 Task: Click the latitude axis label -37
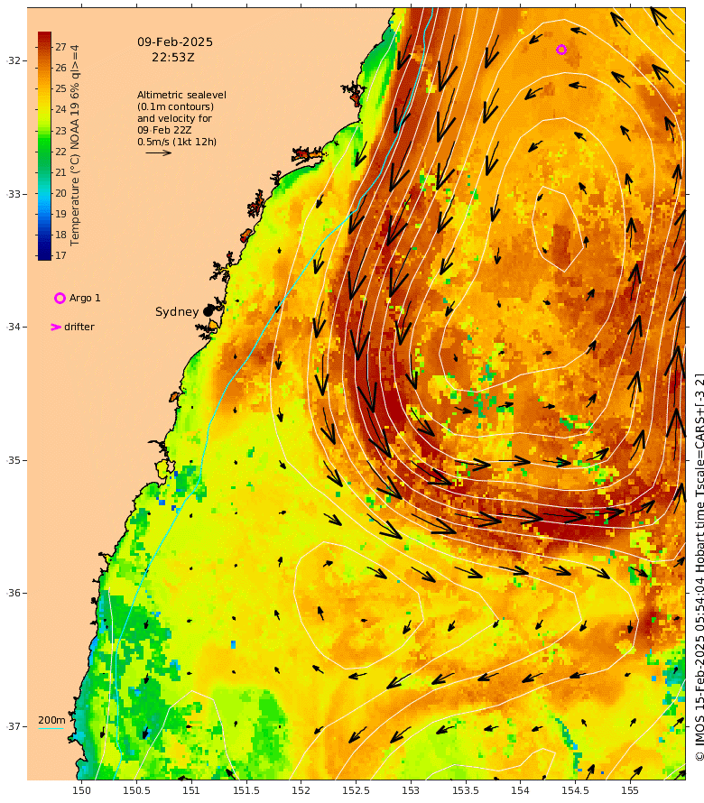click(x=14, y=726)
